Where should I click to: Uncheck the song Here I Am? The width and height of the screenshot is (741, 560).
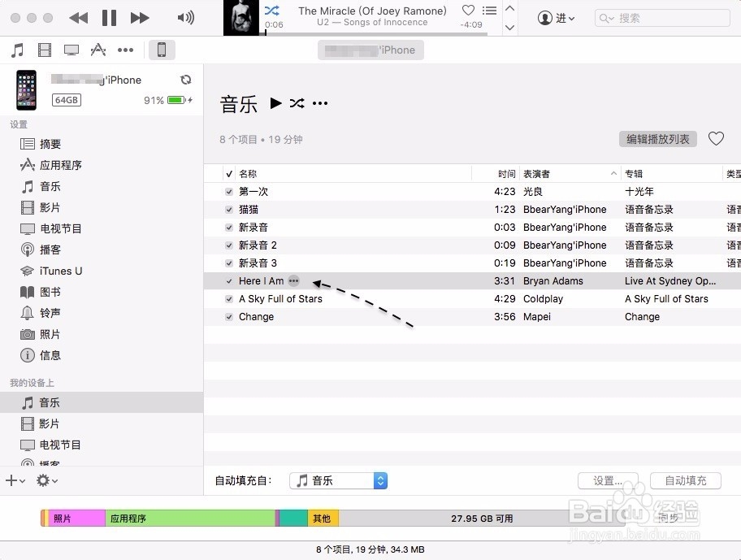pos(229,281)
